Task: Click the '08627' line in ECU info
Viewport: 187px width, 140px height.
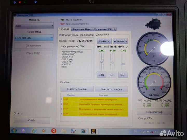Action: coord(64,67)
